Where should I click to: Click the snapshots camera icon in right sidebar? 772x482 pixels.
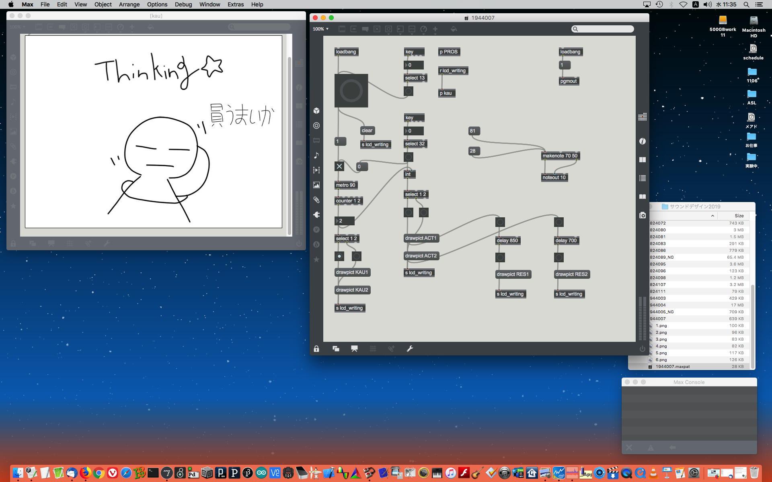coord(642,215)
